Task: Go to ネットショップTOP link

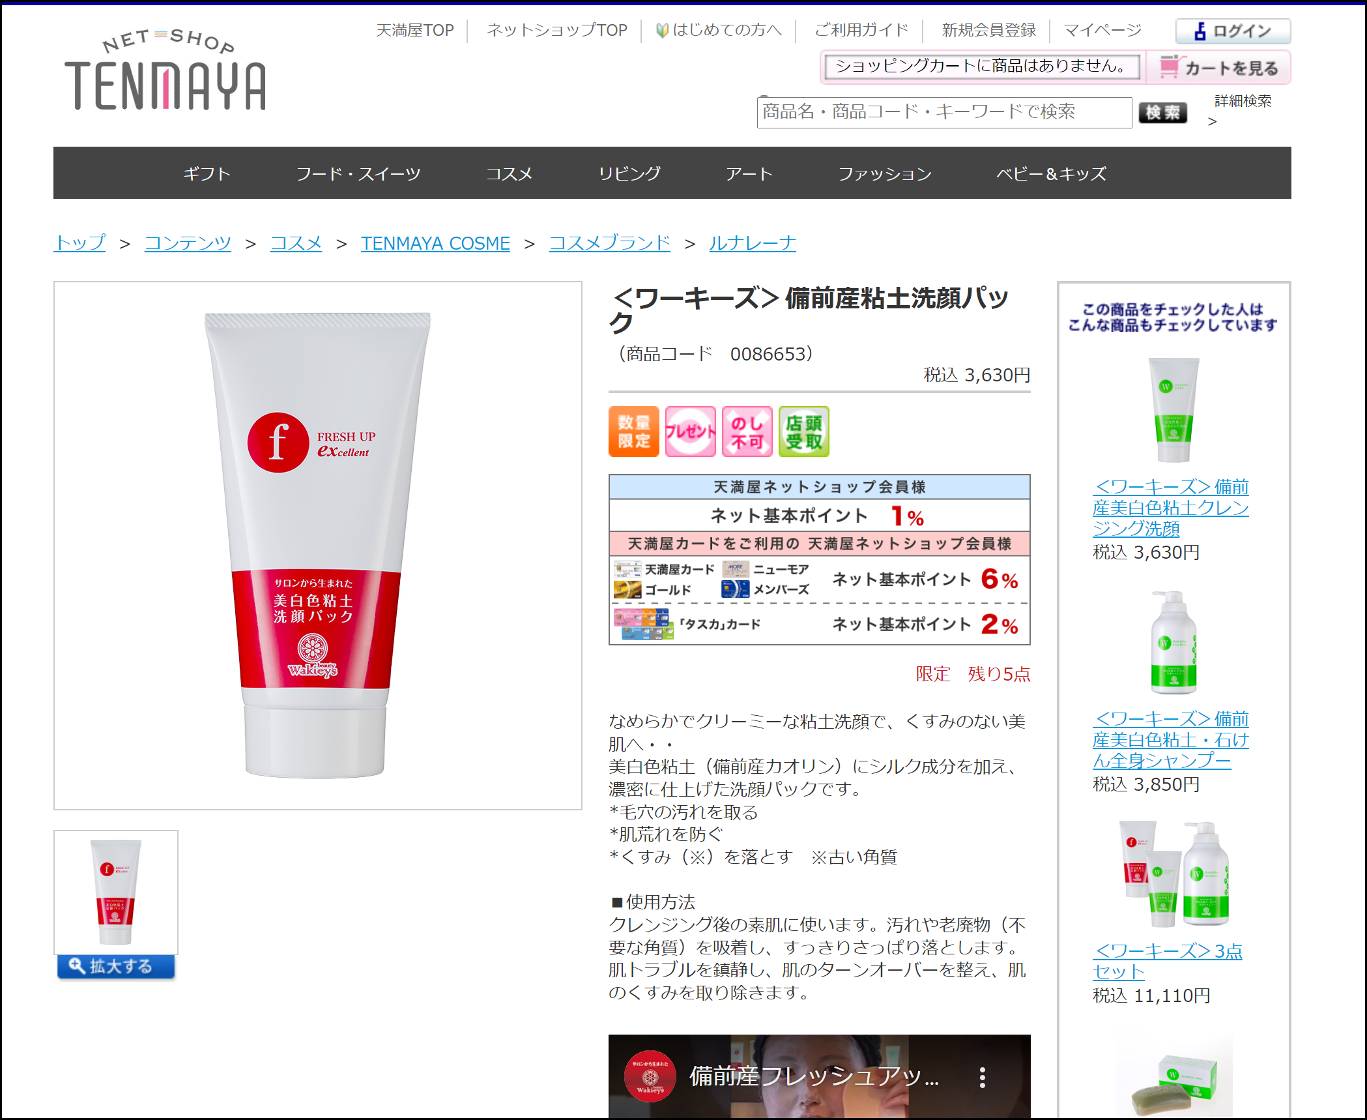Action: click(557, 31)
